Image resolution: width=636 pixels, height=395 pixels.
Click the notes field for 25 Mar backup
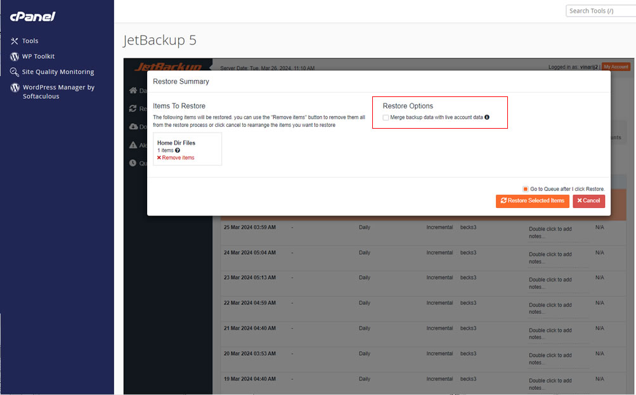(x=558, y=233)
